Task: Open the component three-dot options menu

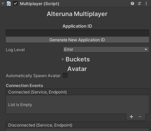Action: point(146,3)
